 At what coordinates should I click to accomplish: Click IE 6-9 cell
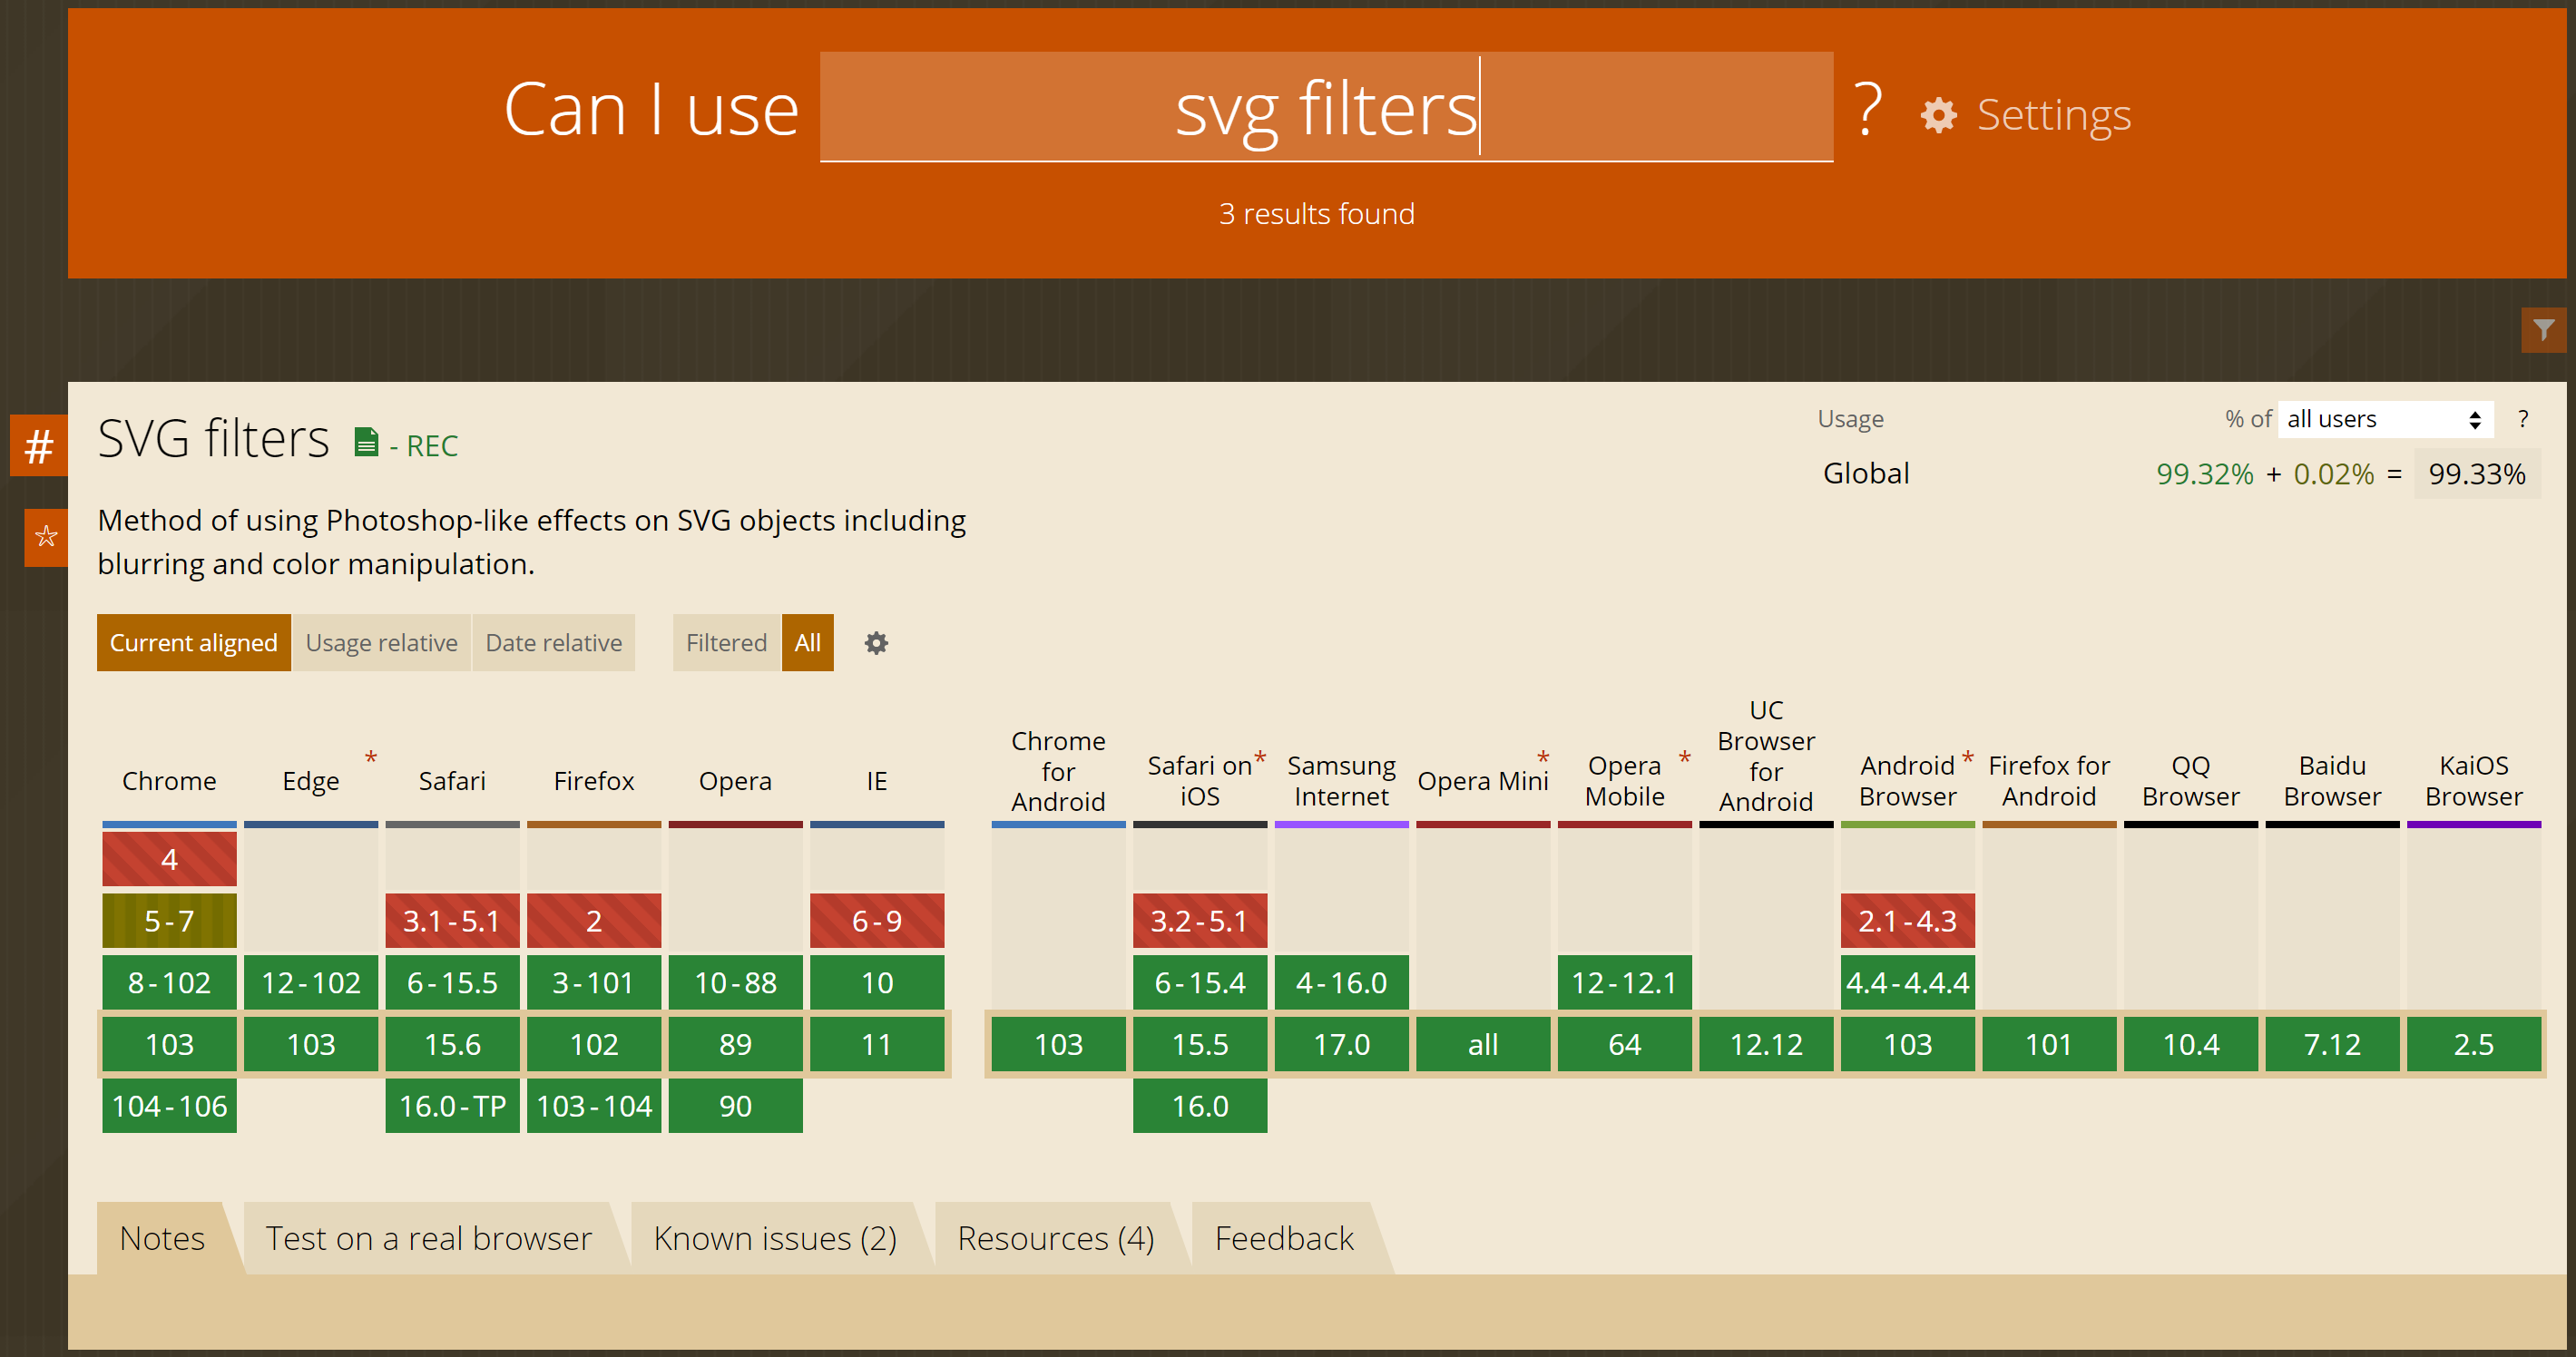tap(877, 921)
